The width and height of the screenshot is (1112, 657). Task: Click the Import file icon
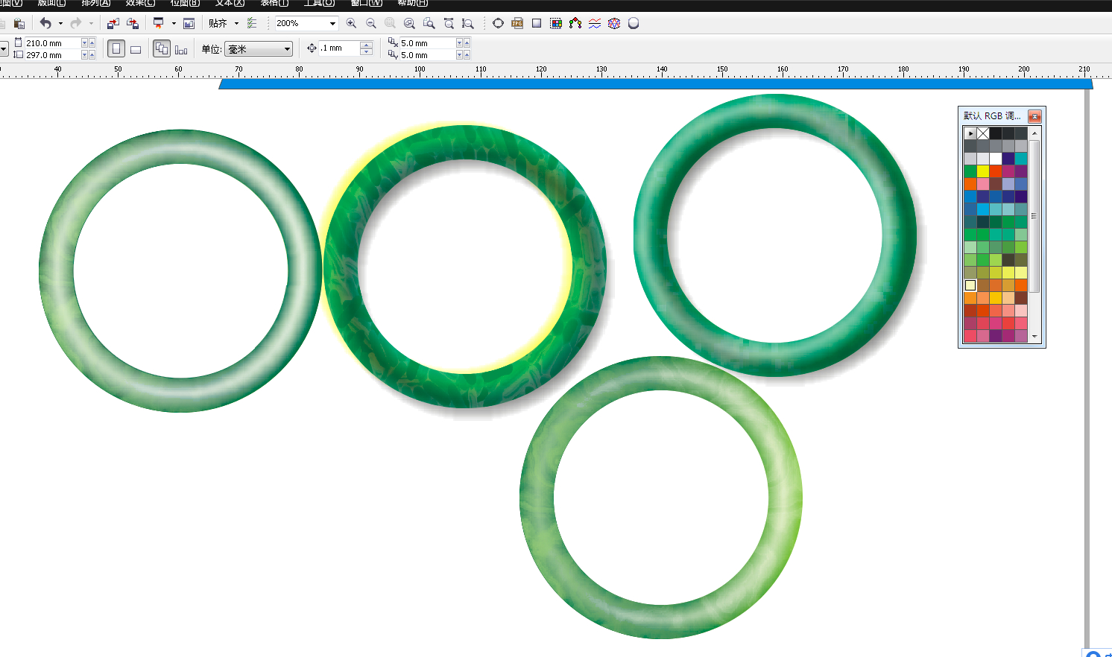coord(113,24)
